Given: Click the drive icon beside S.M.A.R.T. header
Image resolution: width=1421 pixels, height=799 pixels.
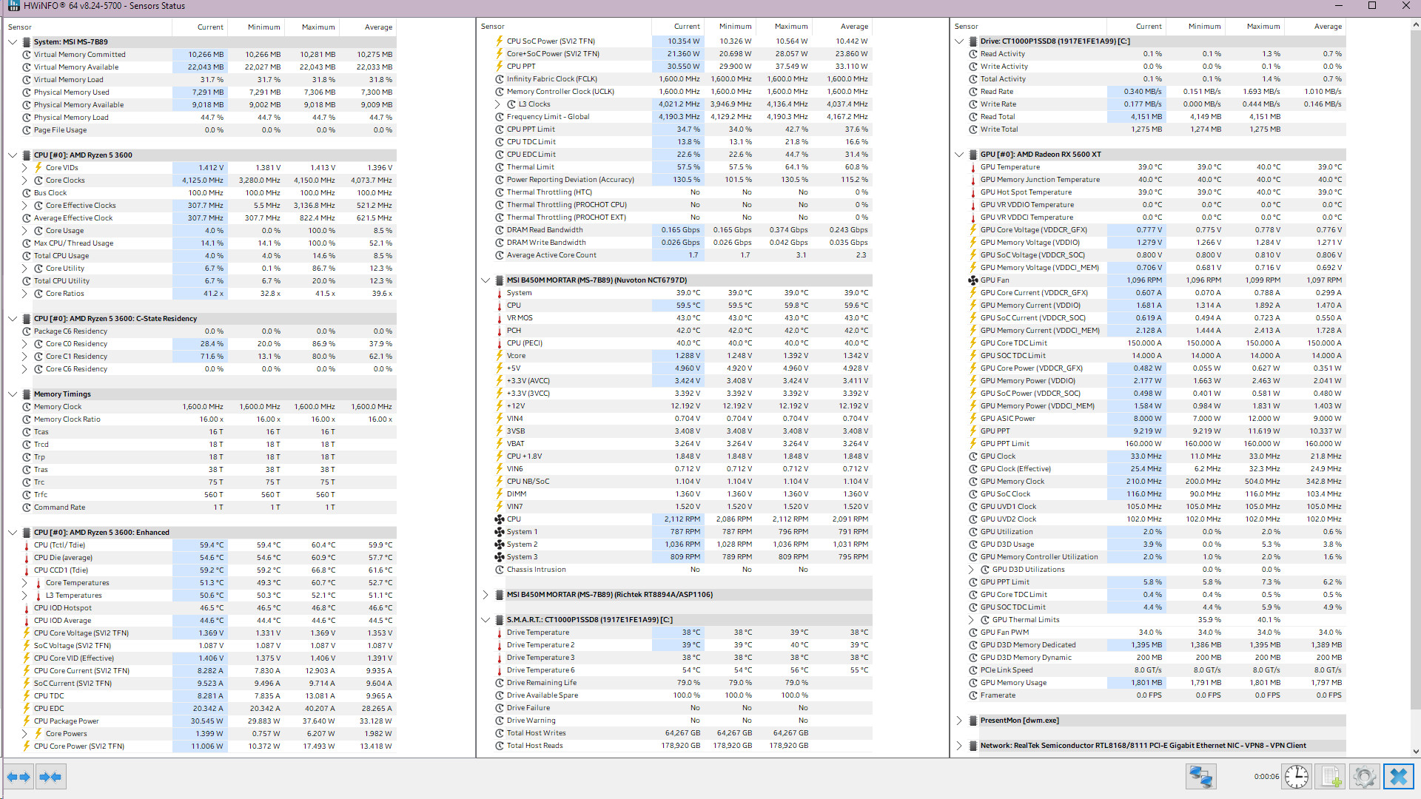Looking at the screenshot, I should coord(500,620).
